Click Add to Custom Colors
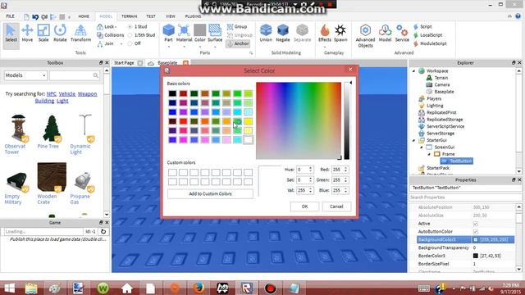This screenshot has height=295, width=525. [x=210, y=193]
